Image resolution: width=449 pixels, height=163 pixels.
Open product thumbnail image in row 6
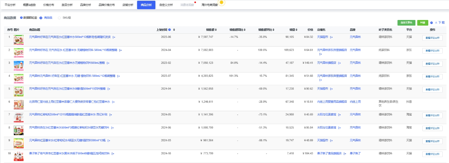18,105
